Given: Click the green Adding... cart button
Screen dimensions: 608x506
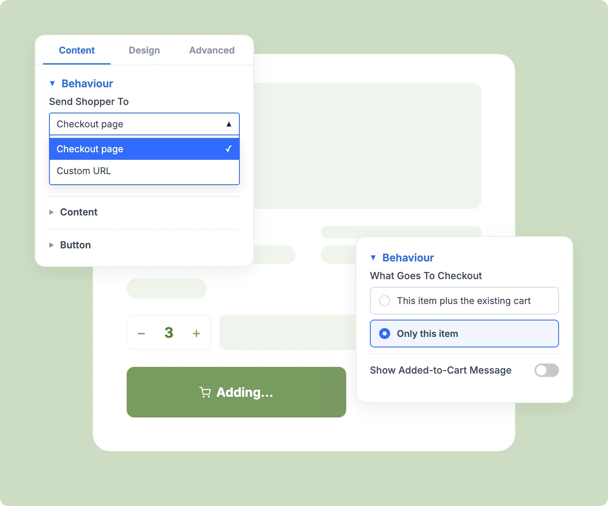Looking at the screenshot, I should 236,392.
